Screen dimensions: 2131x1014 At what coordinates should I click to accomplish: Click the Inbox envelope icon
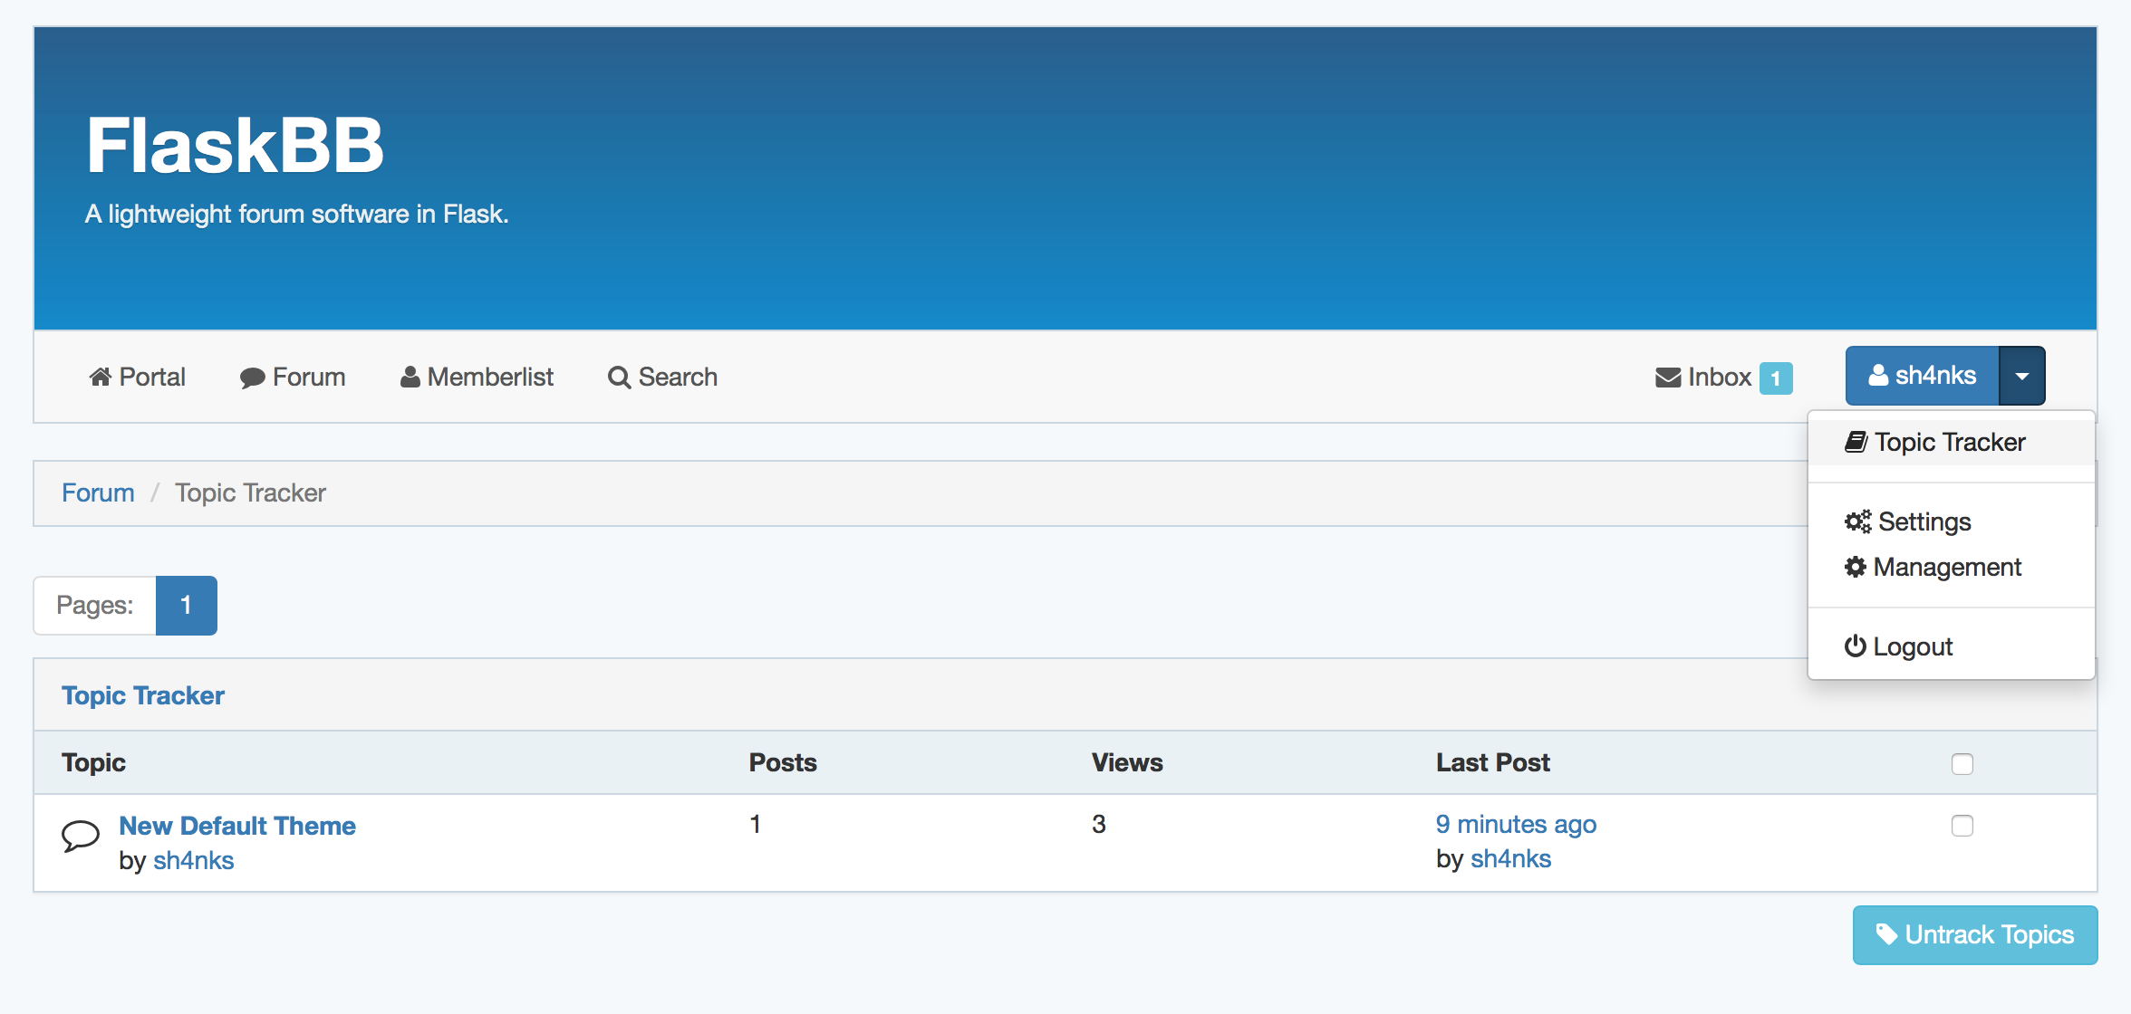[1667, 378]
